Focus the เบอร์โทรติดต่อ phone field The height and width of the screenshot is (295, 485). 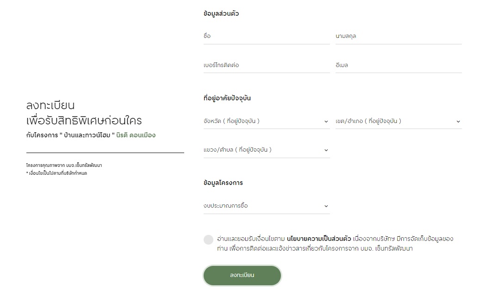pos(267,65)
